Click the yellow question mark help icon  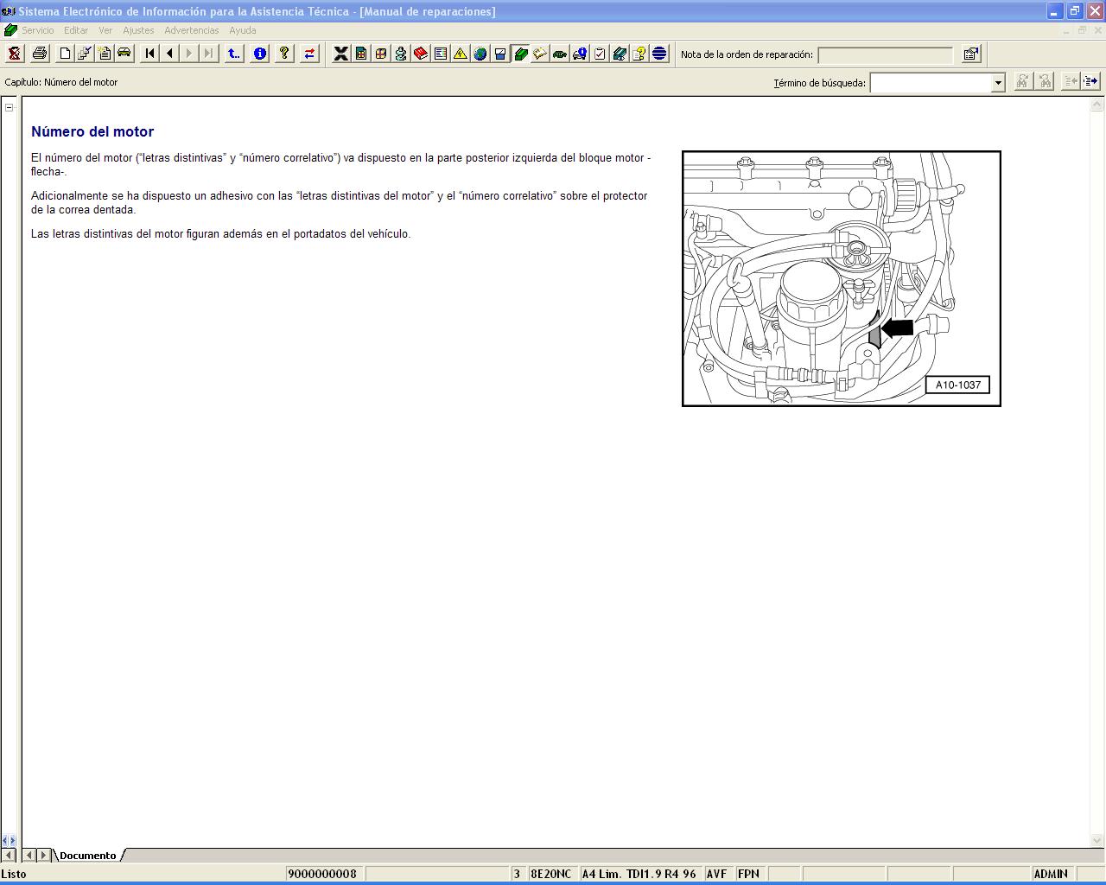click(x=284, y=54)
